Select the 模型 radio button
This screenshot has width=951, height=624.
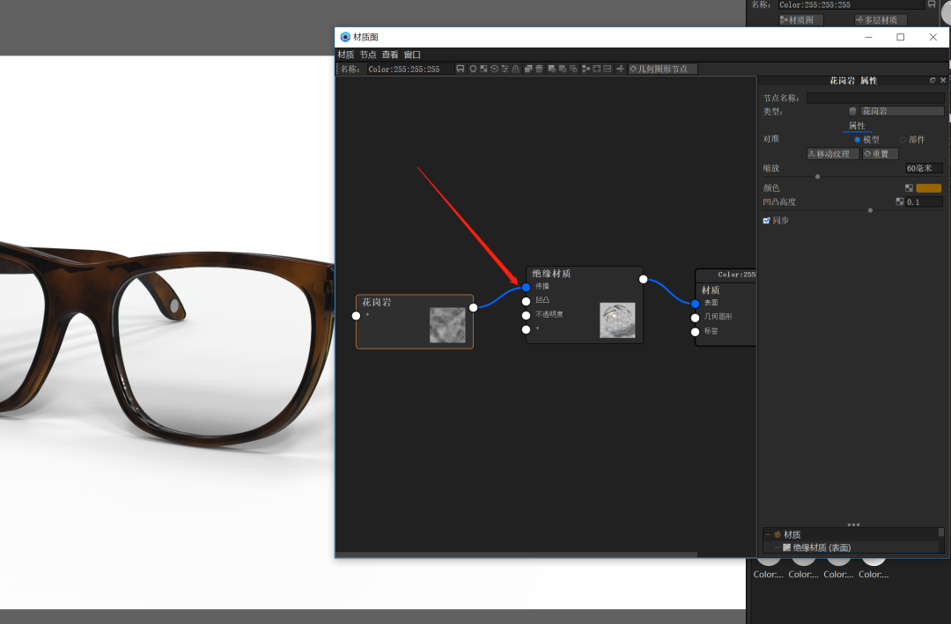858,139
